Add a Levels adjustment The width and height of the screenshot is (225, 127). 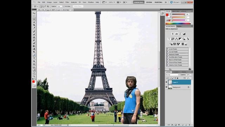coord(176,34)
